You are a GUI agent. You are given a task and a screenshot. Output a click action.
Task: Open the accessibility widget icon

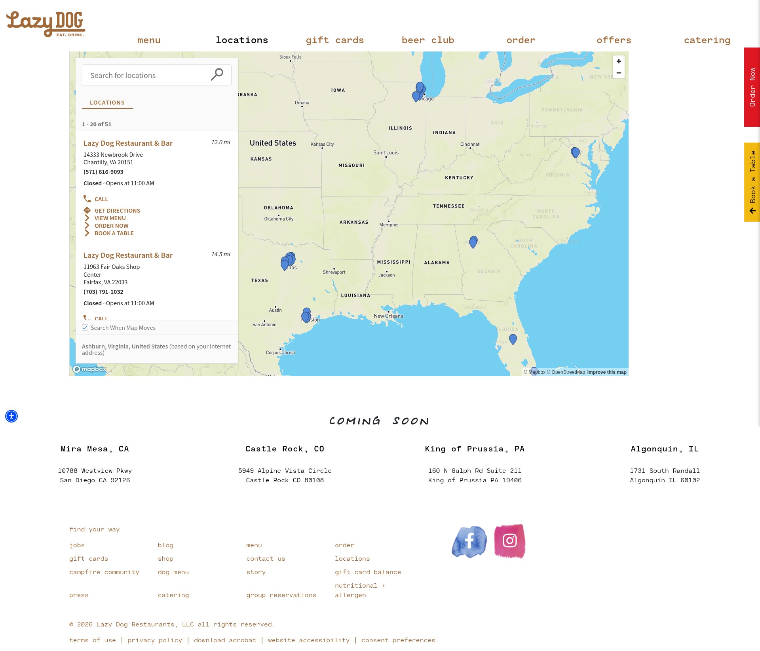[x=11, y=416]
